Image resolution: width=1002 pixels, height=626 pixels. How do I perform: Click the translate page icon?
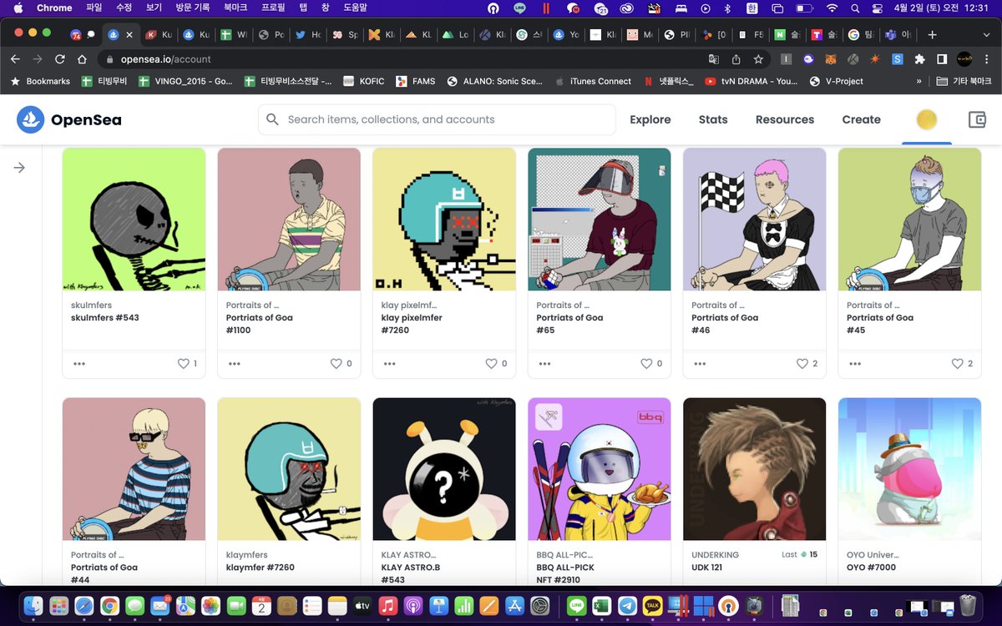714,59
